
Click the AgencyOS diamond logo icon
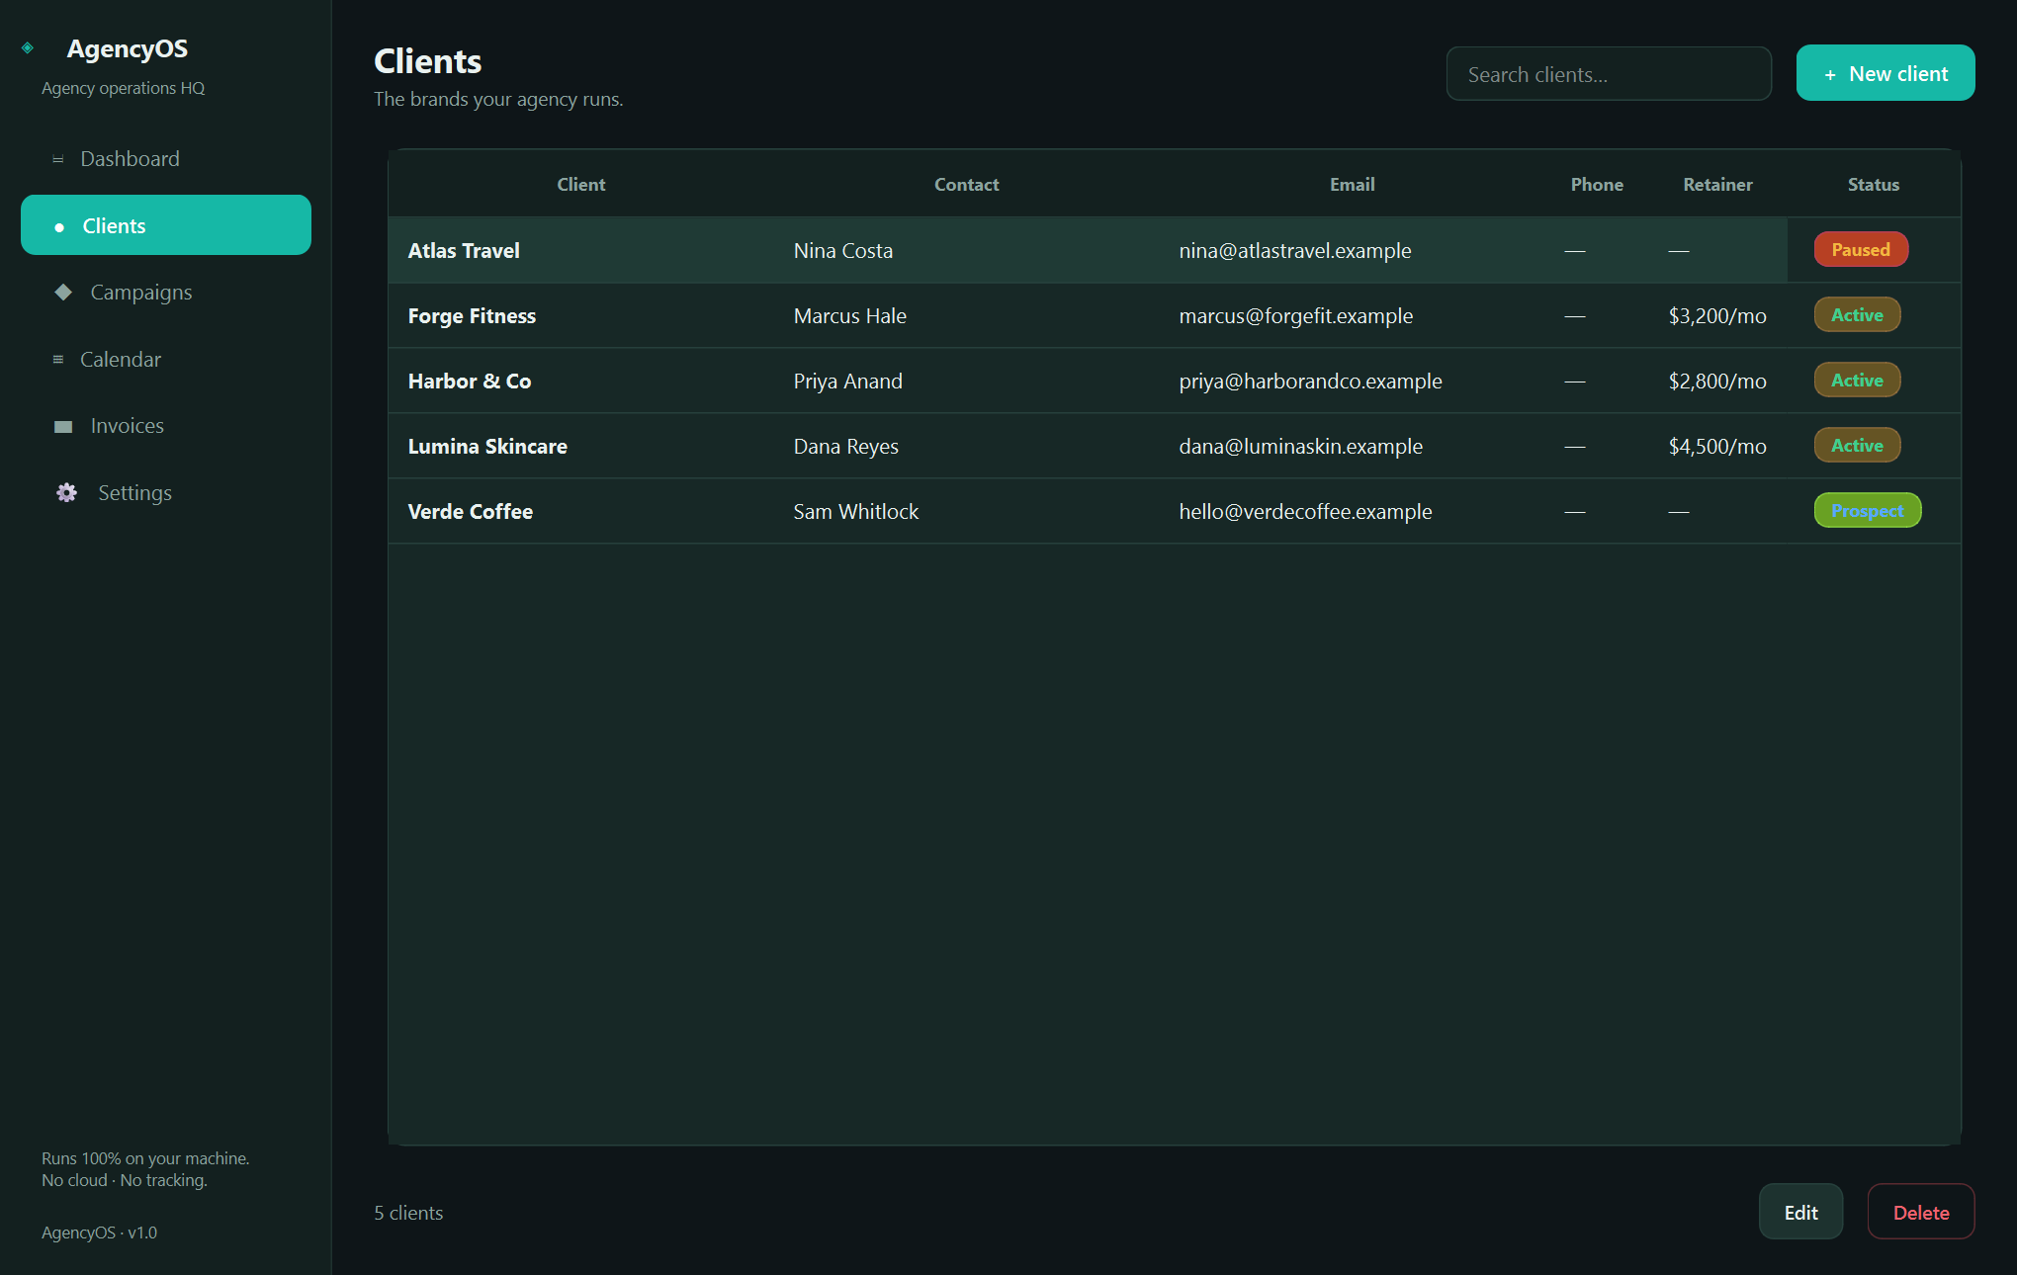click(x=28, y=47)
